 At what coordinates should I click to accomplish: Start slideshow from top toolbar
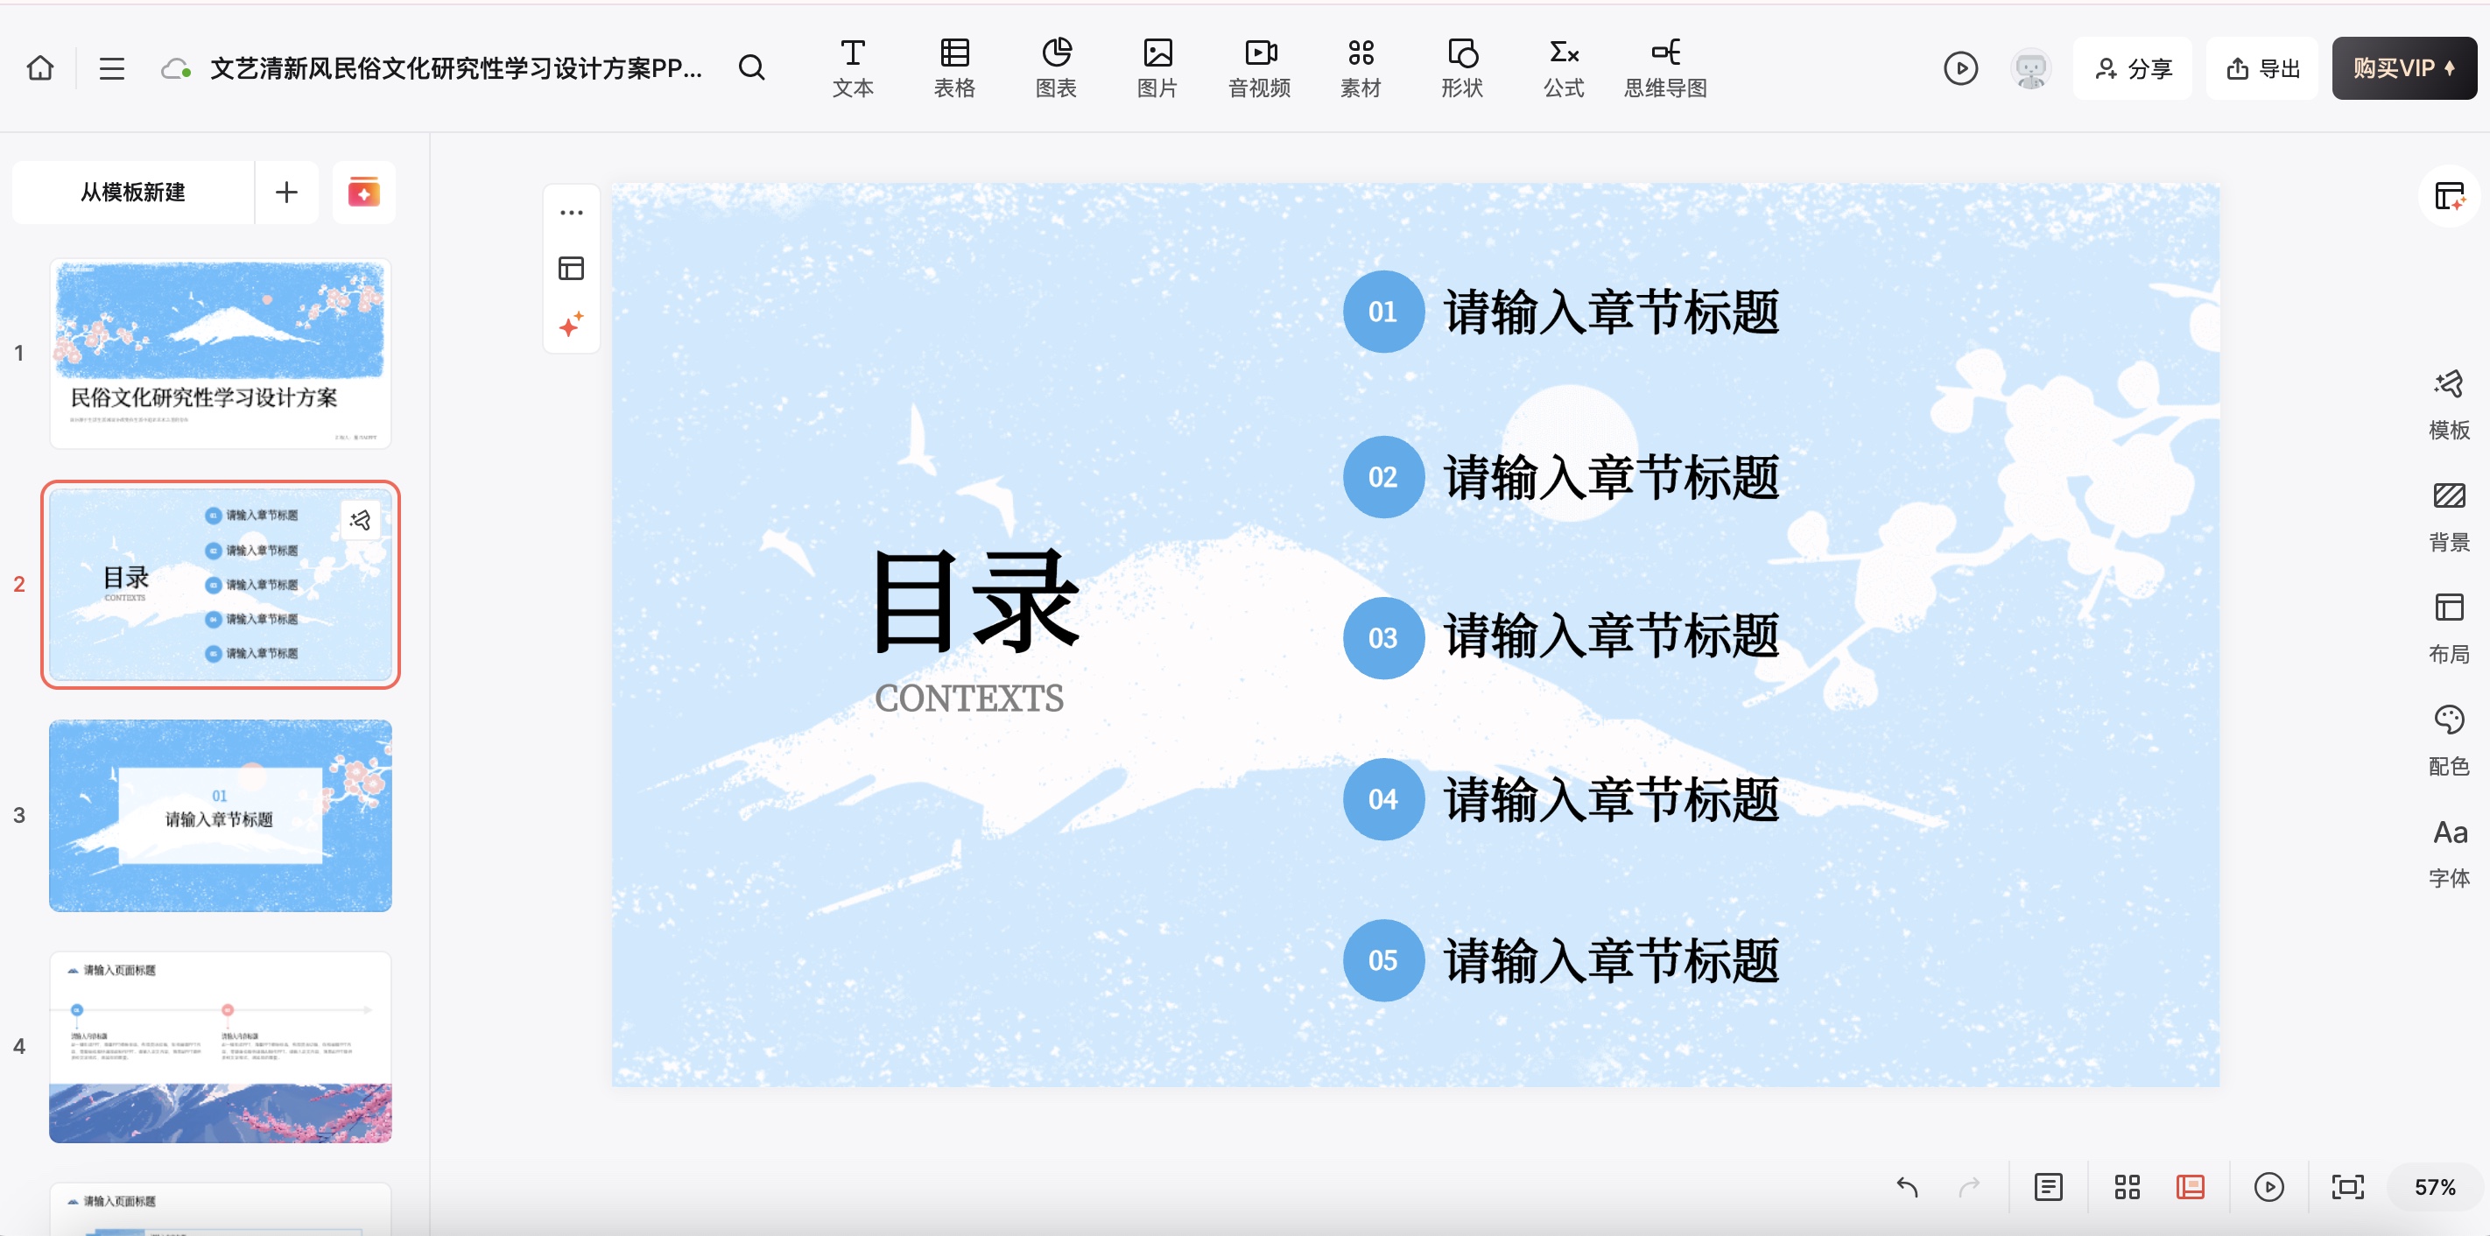tap(1960, 68)
